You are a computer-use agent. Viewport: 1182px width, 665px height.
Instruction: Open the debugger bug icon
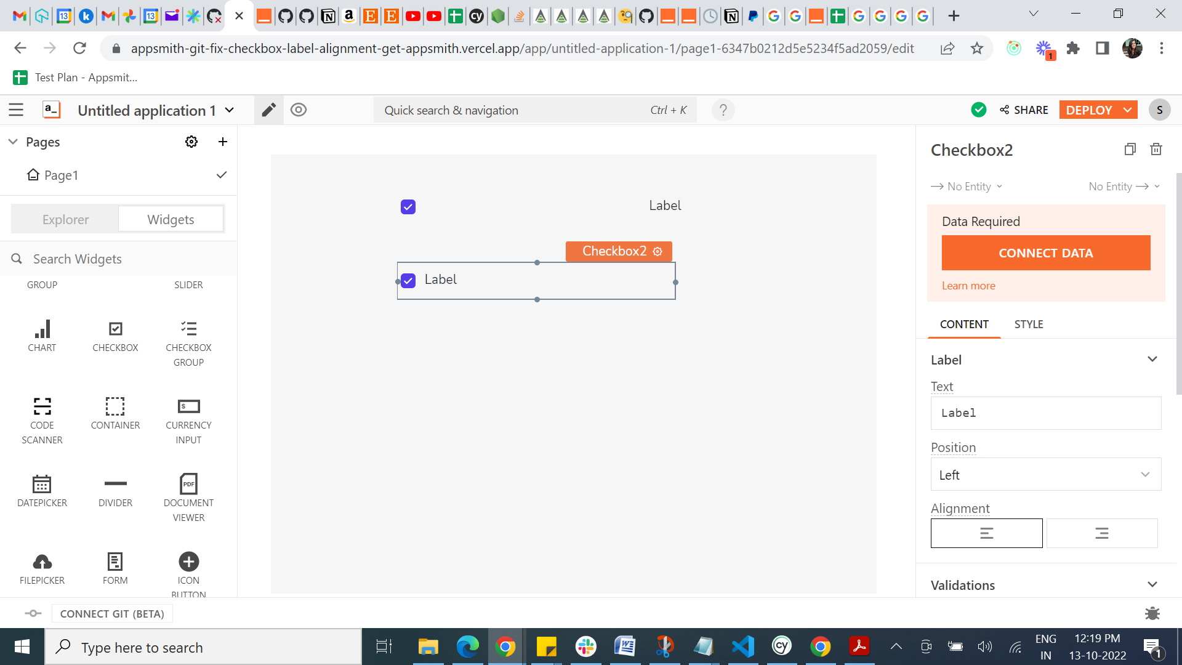click(1152, 613)
